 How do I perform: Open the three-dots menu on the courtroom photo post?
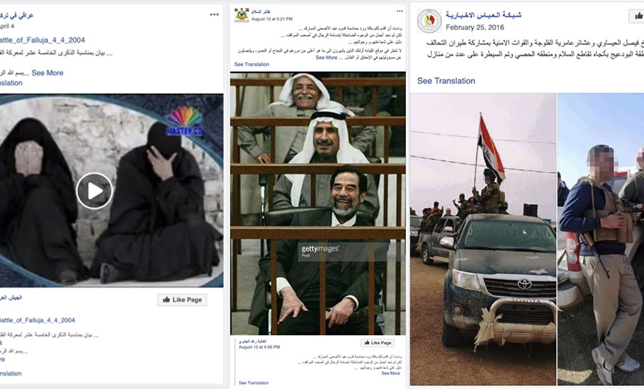[399, 11]
